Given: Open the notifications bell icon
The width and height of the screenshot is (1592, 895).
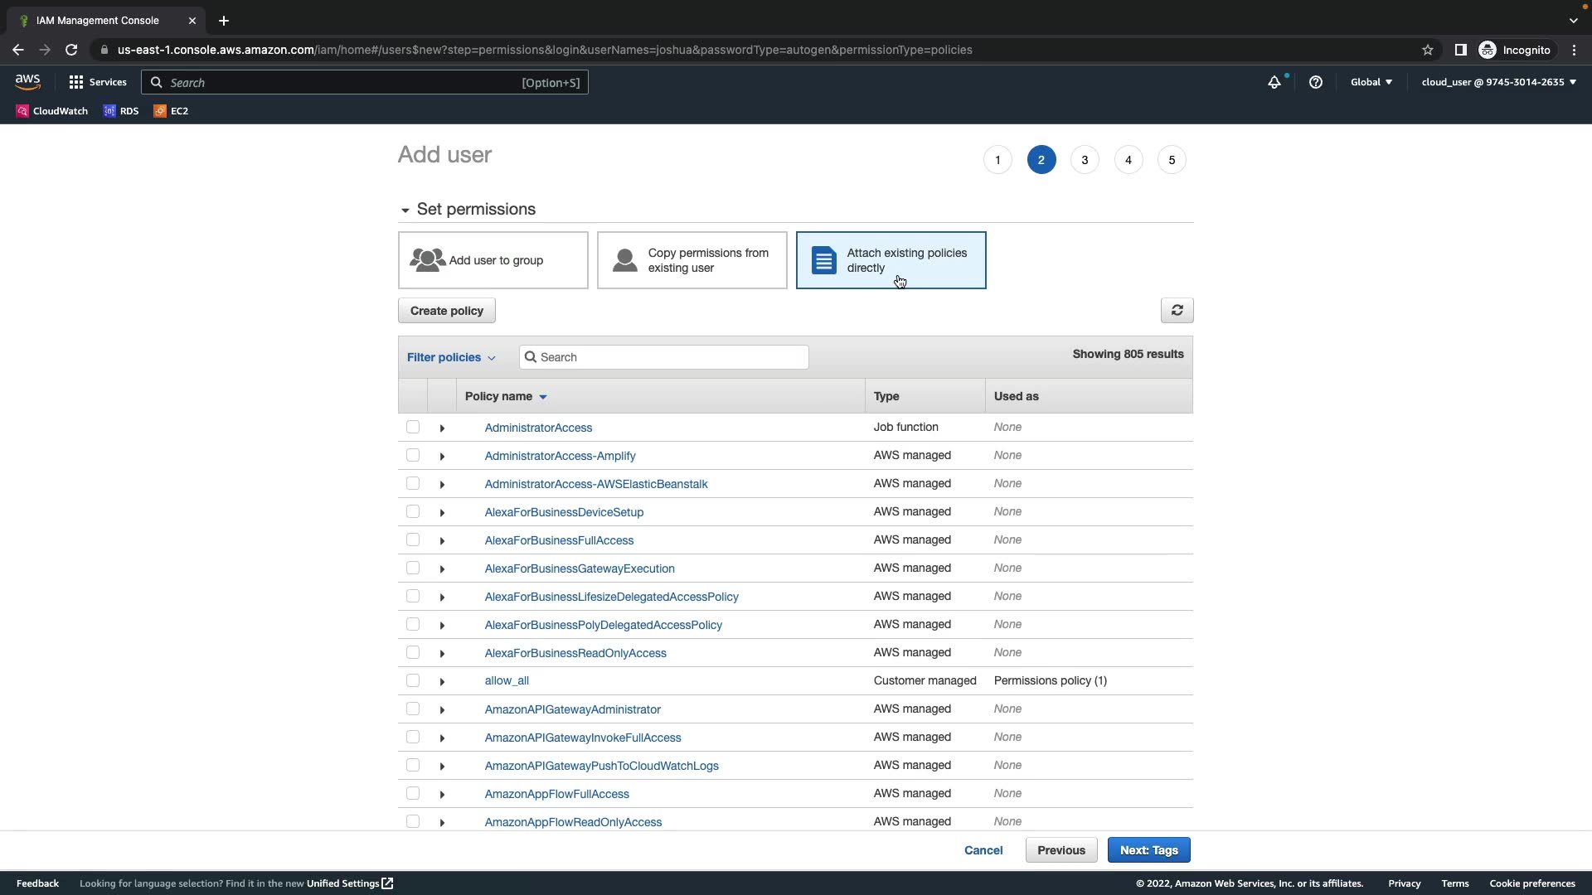Looking at the screenshot, I should (x=1274, y=82).
